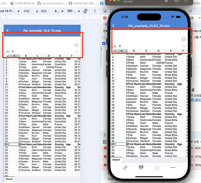The width and height of the screenshot is (201, 183).
Task: Open the throttling 제한 dropdown
Action: [73, 11]
